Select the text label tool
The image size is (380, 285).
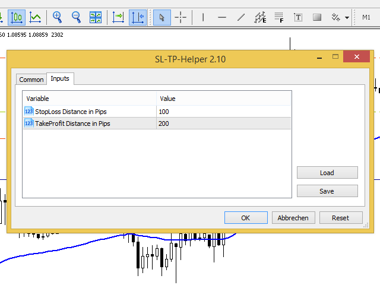tap(298, 17)
